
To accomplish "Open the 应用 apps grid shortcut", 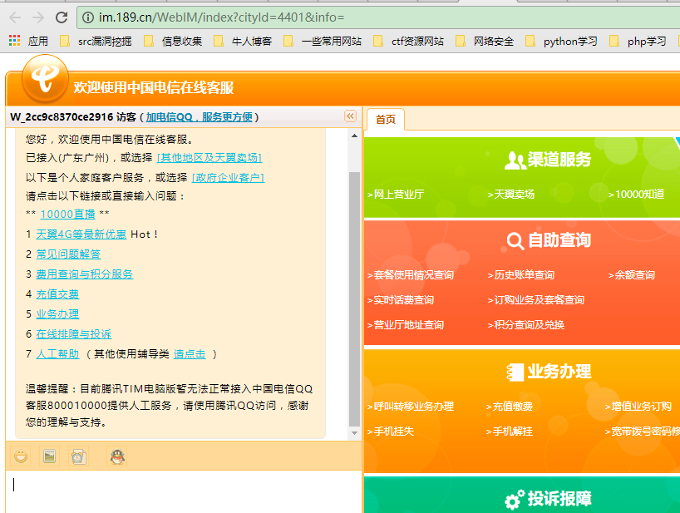I will tap(28, 42).
